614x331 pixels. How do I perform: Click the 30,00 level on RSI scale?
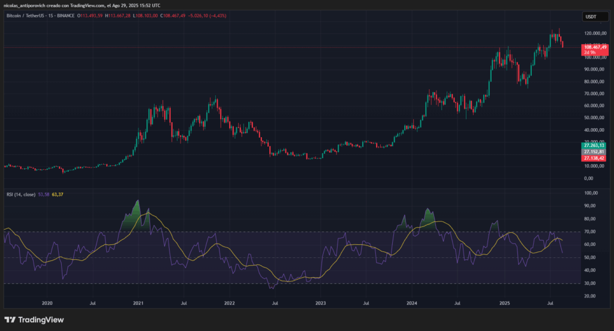(x=591, y=283)
